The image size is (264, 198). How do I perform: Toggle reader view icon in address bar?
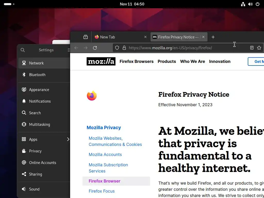tap(252, 48)
